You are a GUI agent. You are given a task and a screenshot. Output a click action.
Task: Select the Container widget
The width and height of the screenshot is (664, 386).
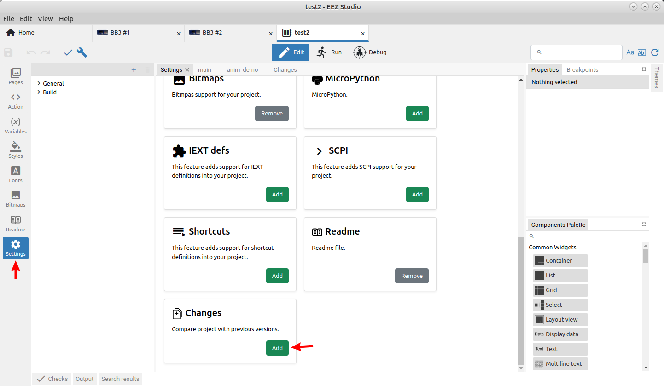(560, 260)
